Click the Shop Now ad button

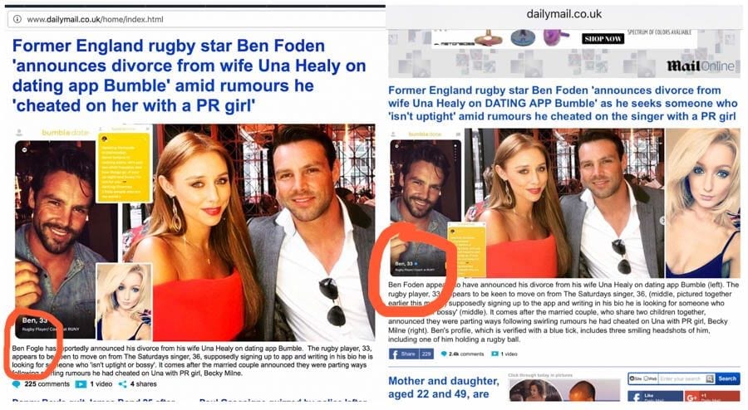603,38
